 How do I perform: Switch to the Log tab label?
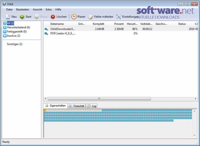pos(94,106)
